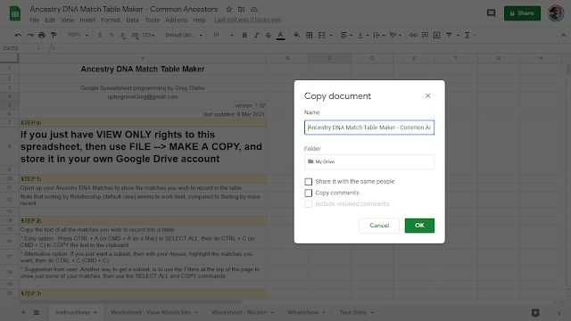Open the horizontal align dropdown
This screenshot has height=321, width=571.
(346, 36)
